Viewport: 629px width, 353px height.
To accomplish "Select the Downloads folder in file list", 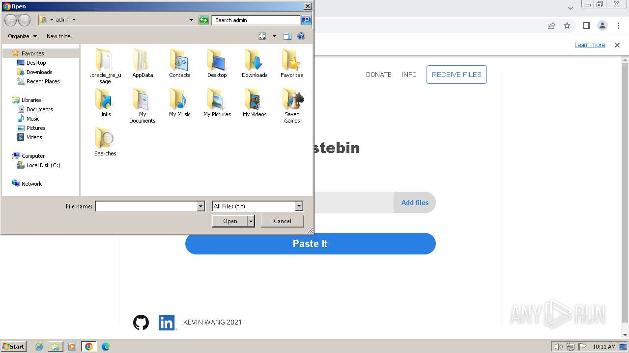I will coord(255,64).
